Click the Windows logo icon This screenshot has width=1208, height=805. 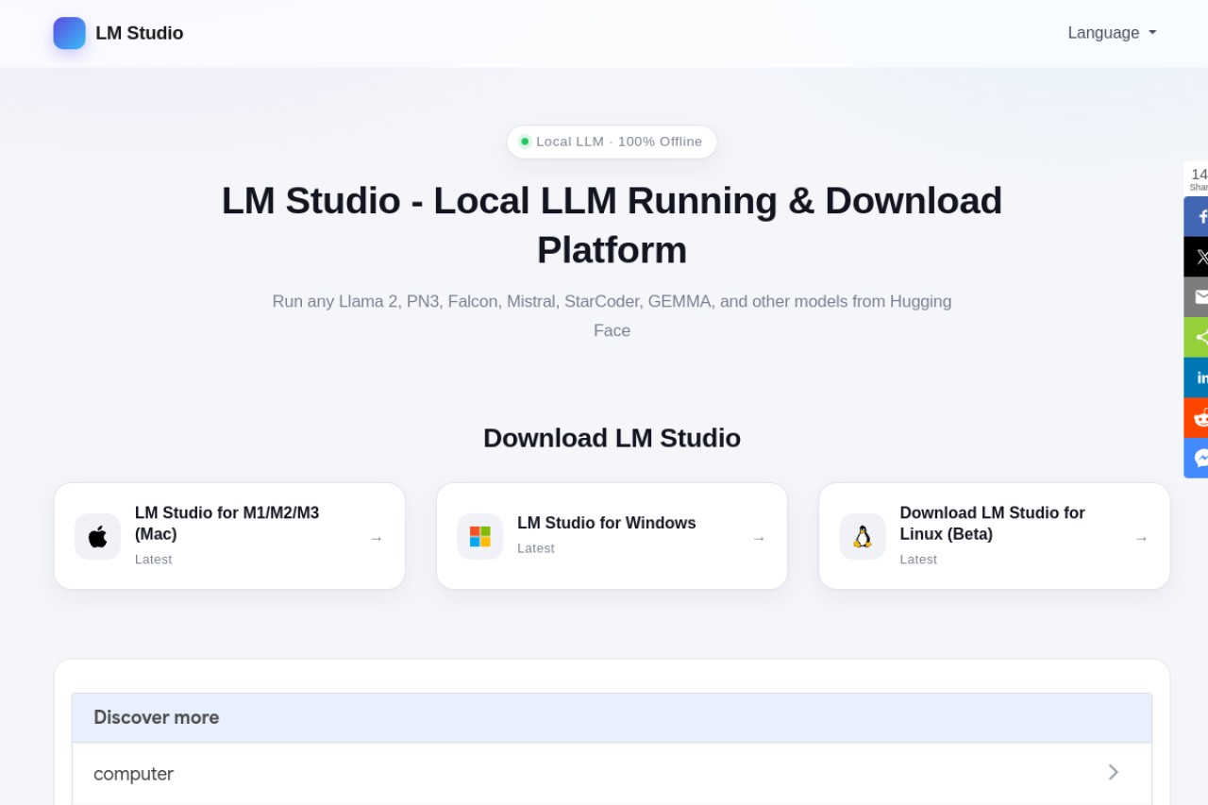[480, 537]
